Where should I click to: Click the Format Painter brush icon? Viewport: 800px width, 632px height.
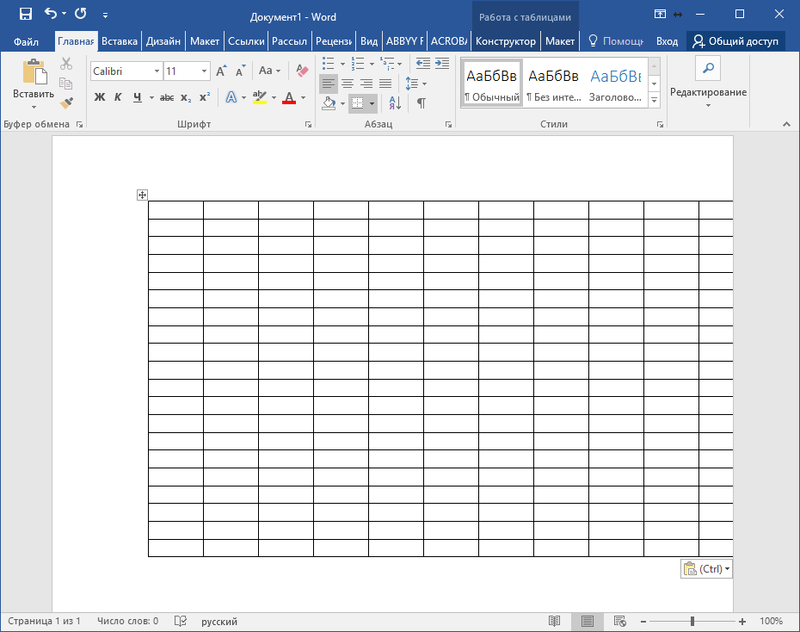tap(66, 102)
